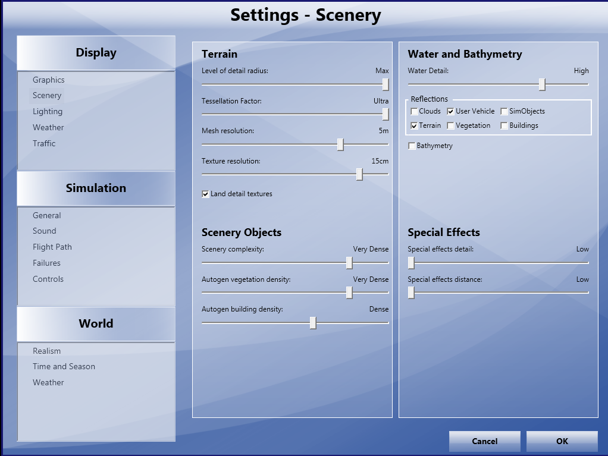Click the Scenery complexity slider handle
The width and height of the screenshot is (608, 456).
349,263
